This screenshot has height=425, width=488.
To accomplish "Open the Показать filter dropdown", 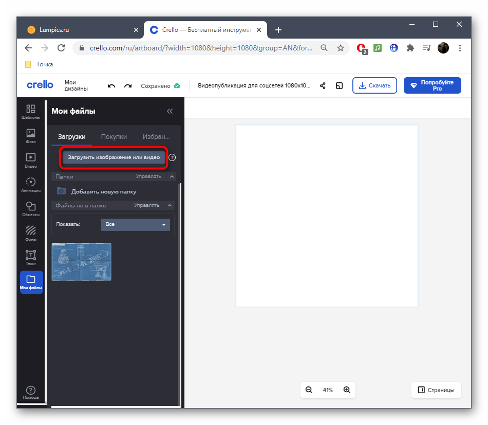I will point(136,224).
